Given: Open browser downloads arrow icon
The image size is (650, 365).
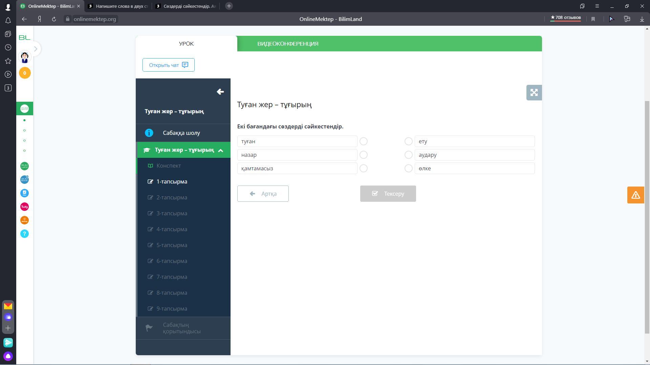Looking at the screenshot, I should pos(642,19).
